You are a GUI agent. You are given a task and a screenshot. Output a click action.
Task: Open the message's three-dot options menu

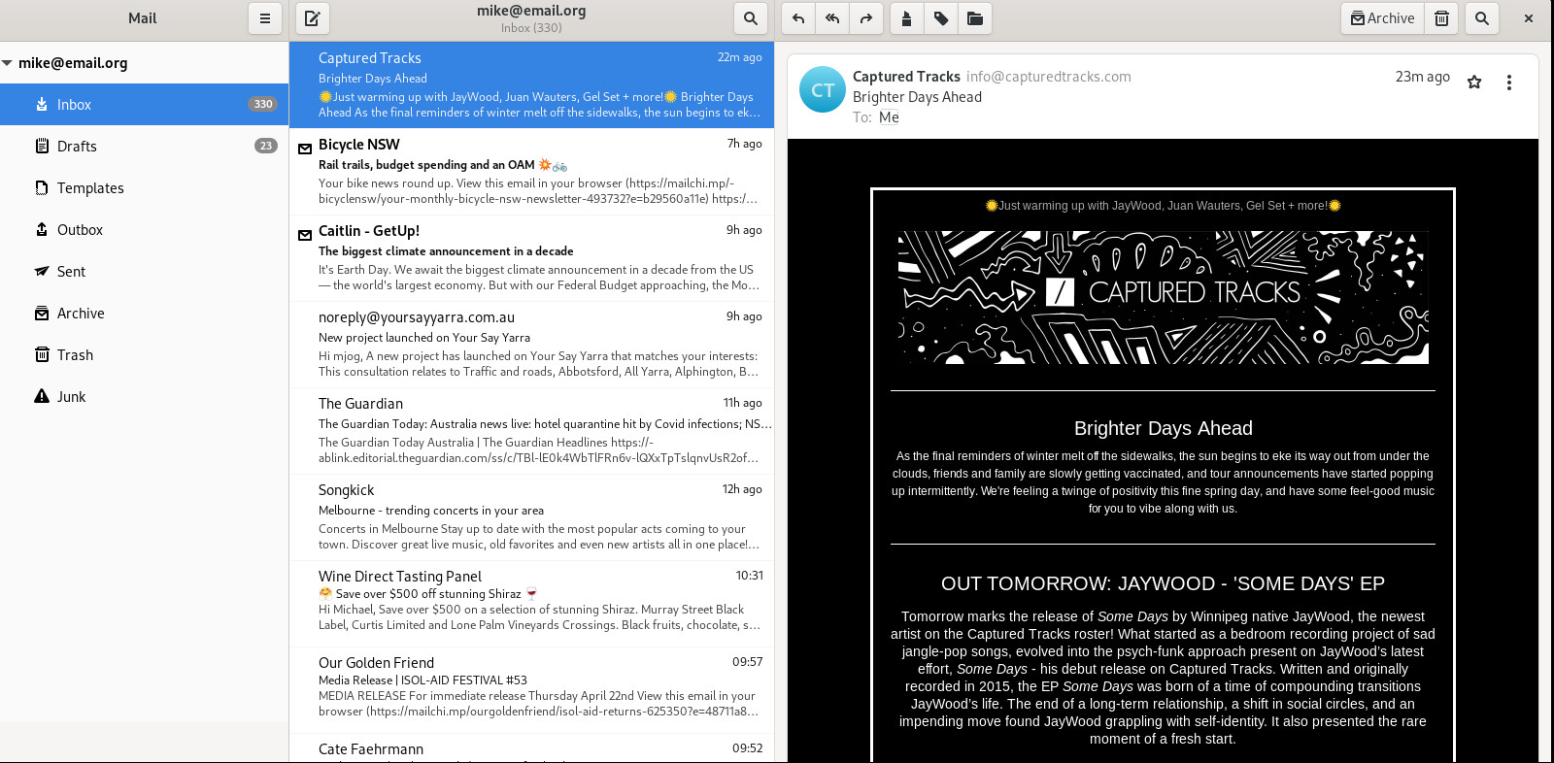pos(1509,83)
